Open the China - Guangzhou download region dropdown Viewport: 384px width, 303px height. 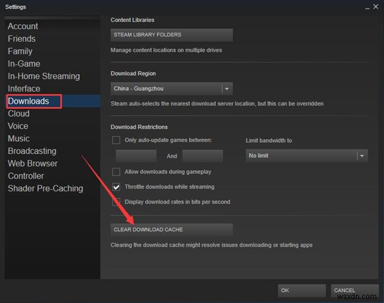point(172,88)
